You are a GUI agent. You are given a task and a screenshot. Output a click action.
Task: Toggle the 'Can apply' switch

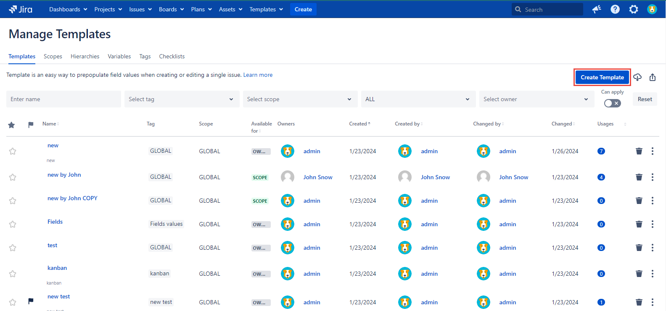tap(612, 103)
